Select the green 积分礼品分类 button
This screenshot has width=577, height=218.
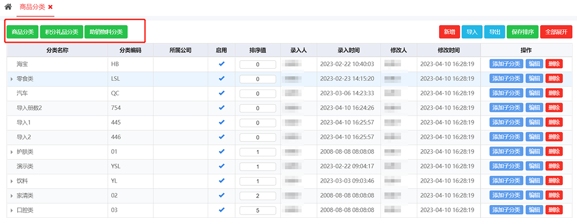pos(62,32)
